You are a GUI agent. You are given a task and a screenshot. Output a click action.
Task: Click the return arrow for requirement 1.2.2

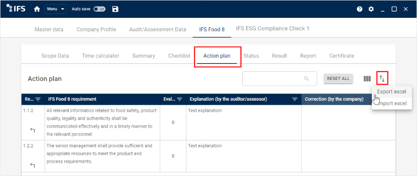click(33, 166)
